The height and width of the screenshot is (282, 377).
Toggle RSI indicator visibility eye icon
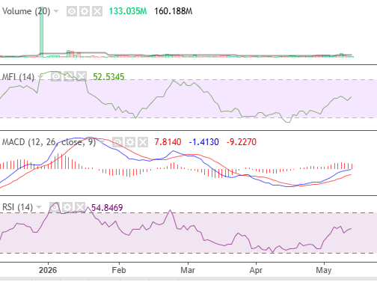55,207
